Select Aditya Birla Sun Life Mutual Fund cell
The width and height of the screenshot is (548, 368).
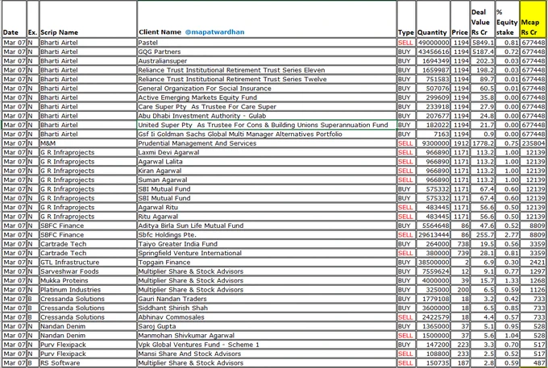pyautogui.click(x=267, y=225)
